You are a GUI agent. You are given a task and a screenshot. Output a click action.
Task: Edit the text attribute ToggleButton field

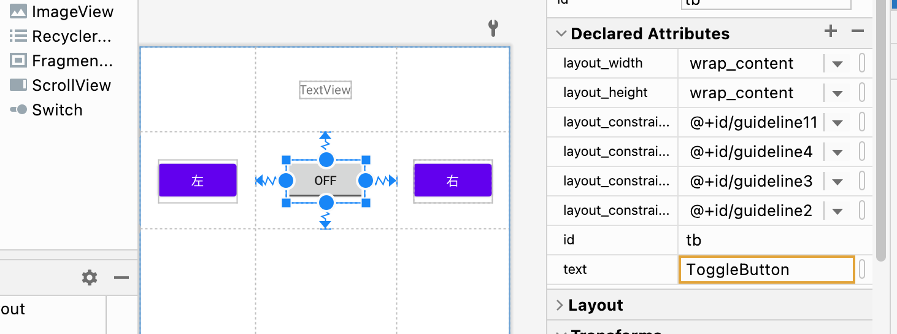click(x=766, y=270)
